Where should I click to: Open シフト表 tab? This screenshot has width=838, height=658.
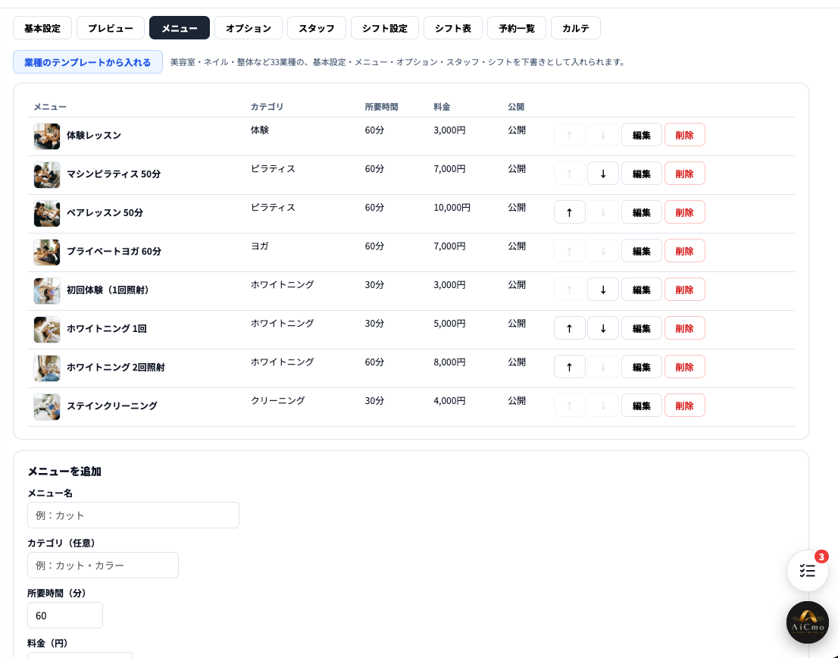pos(453,28)
